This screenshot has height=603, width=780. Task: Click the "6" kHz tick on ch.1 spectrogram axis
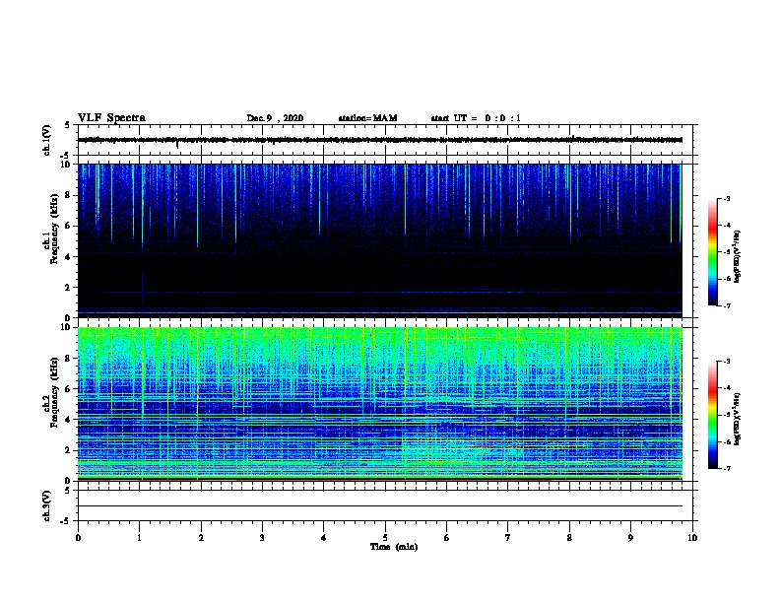pyautogui.click(x=70, y=226)
